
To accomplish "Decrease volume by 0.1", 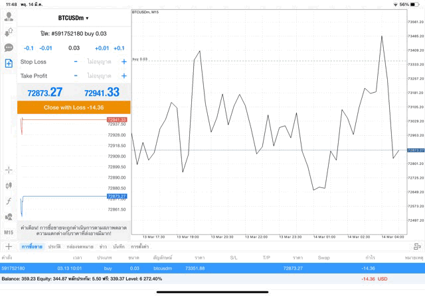I will (x=29, y=48).
